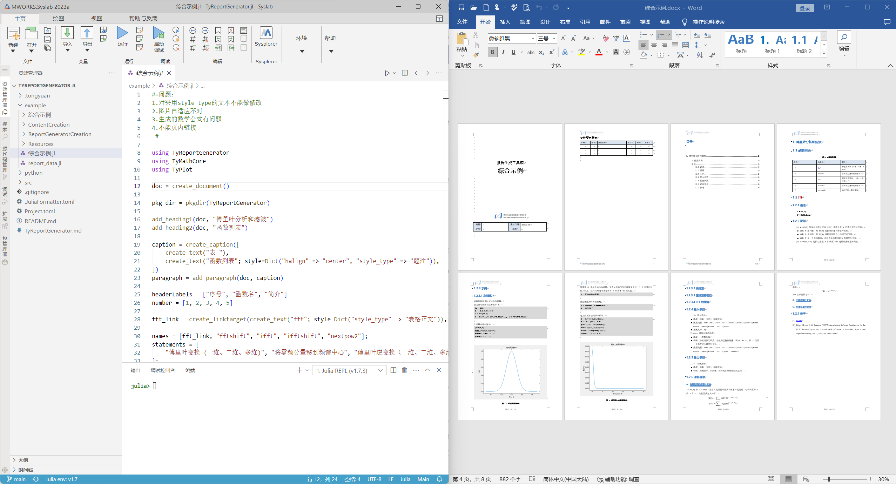
Task: Click the Run script play icon
Action: click(x=122, y=33)
